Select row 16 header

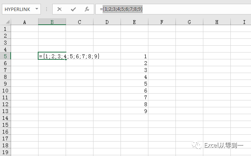[x=5, y=132]
